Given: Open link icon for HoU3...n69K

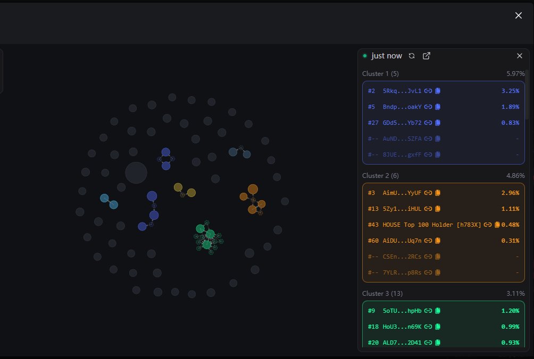Looking at the screenshot, I should point(428,327).
